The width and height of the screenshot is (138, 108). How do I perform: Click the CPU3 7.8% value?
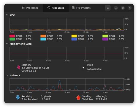(91, 36)
